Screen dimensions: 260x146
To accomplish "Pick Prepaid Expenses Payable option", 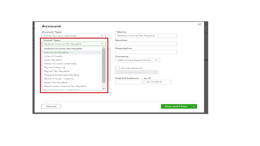I will pyautogui.click(x=61, y=75).
